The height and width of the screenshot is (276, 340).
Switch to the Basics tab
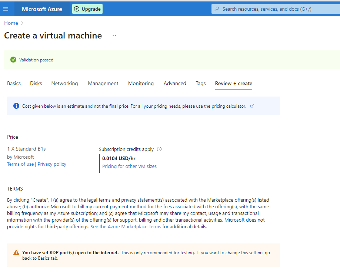click(x=14, y=83)
